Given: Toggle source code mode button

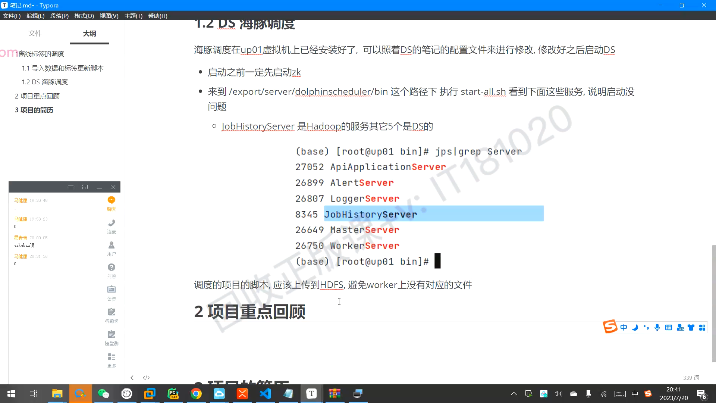Looking at the screenshot, I should tap(146, 378).
